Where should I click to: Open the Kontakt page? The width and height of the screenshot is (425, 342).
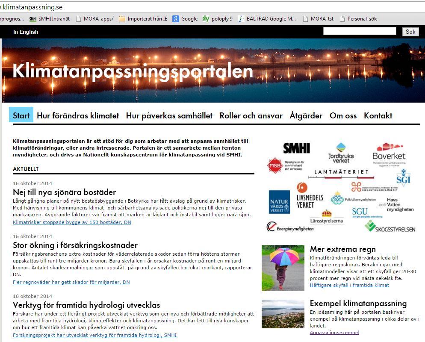coord(378,116)
